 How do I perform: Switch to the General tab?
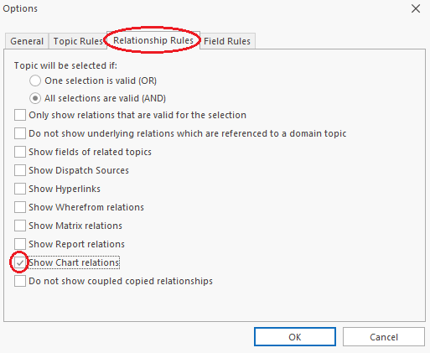tap(27, 41)
